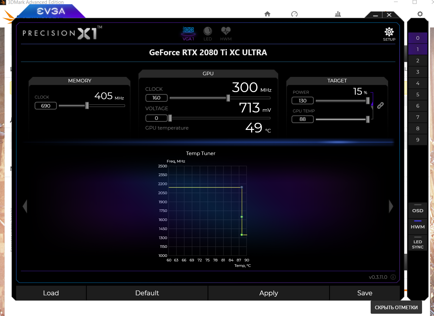Minimize the Precision X1 window
434x316 pixels.
pyautogui.click(x=376, y=15)
